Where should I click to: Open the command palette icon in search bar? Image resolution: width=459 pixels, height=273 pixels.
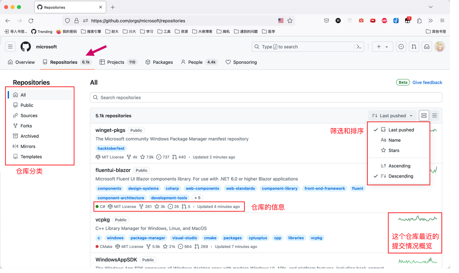(x=359, y=47)
